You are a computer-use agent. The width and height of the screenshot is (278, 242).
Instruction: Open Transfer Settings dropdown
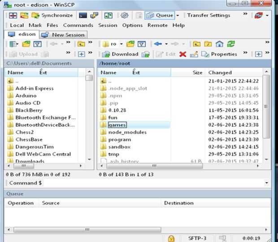[x=208, y=15]
